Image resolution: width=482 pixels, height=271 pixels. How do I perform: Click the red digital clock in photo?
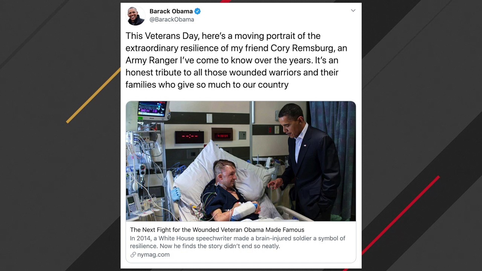[x=222, y=136]
